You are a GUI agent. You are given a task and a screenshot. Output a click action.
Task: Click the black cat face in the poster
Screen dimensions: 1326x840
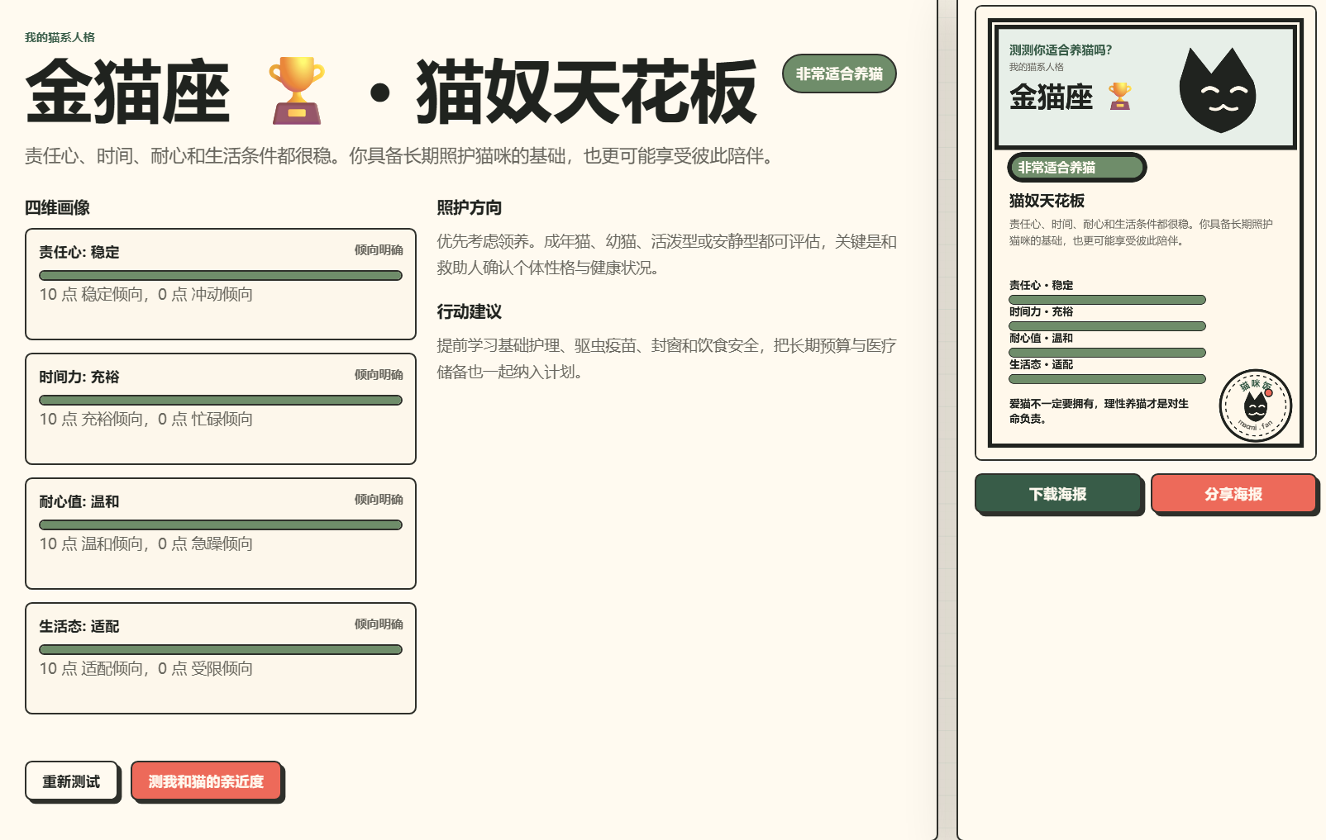(1217, 90)
